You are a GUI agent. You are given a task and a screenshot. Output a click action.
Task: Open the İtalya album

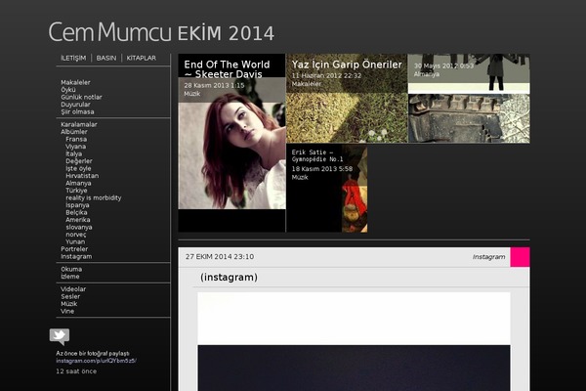74,153
